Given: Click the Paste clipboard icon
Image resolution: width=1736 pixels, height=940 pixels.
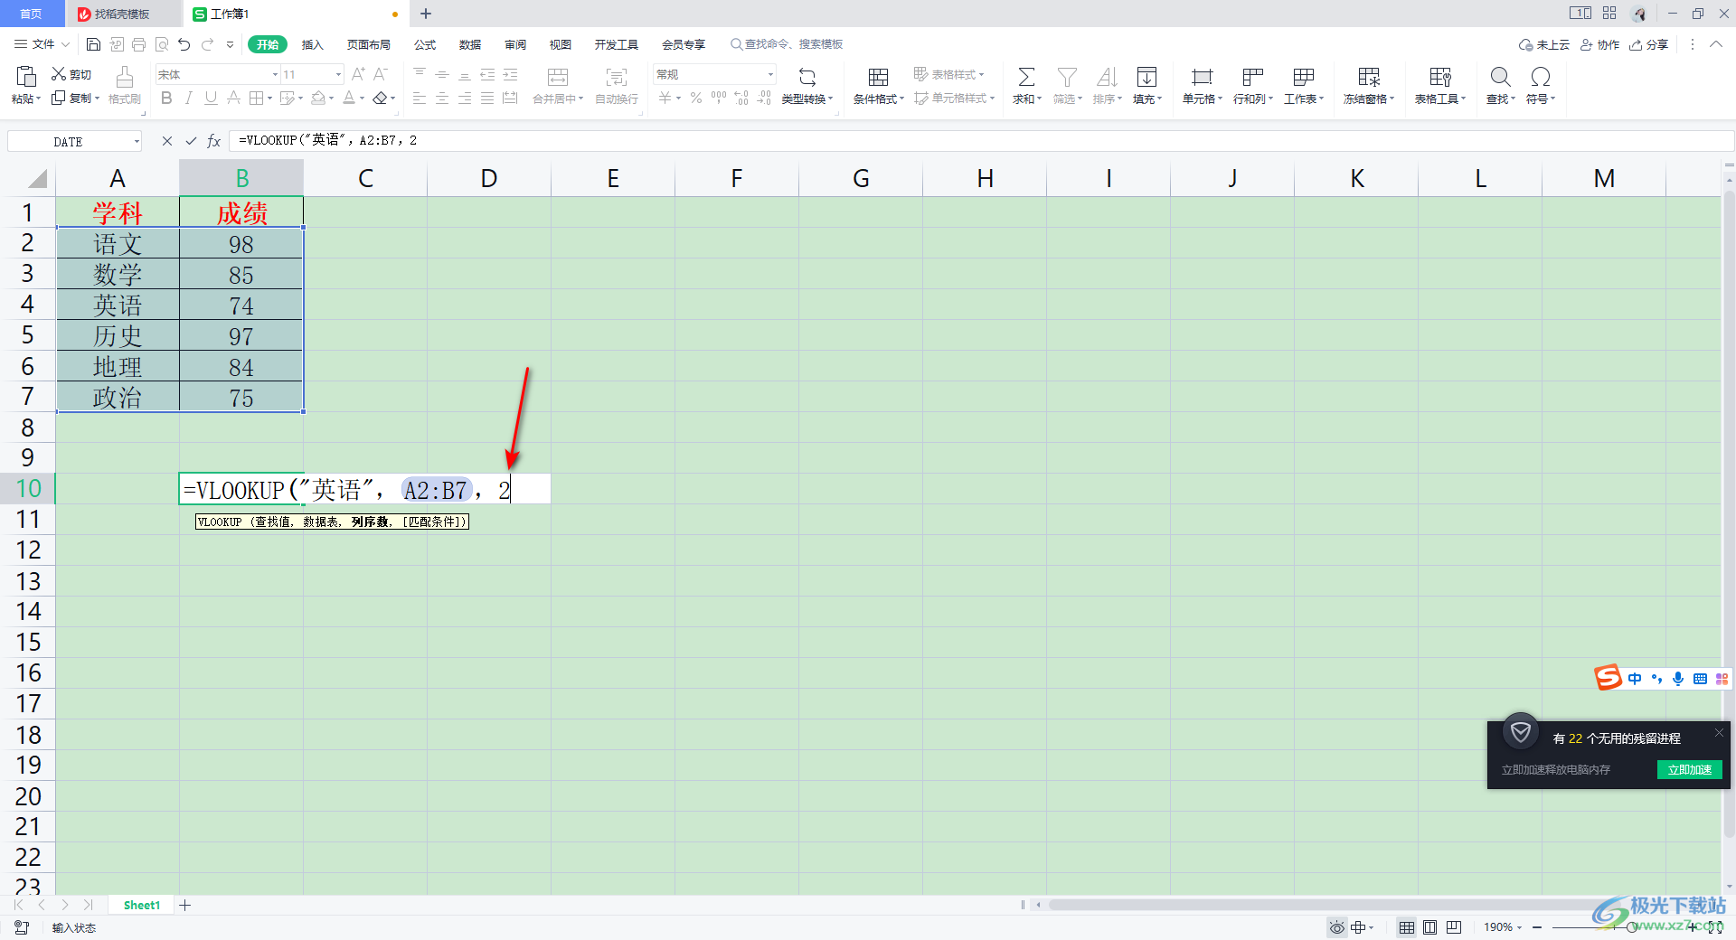Looking at the screenshot, I should point(26,77).
